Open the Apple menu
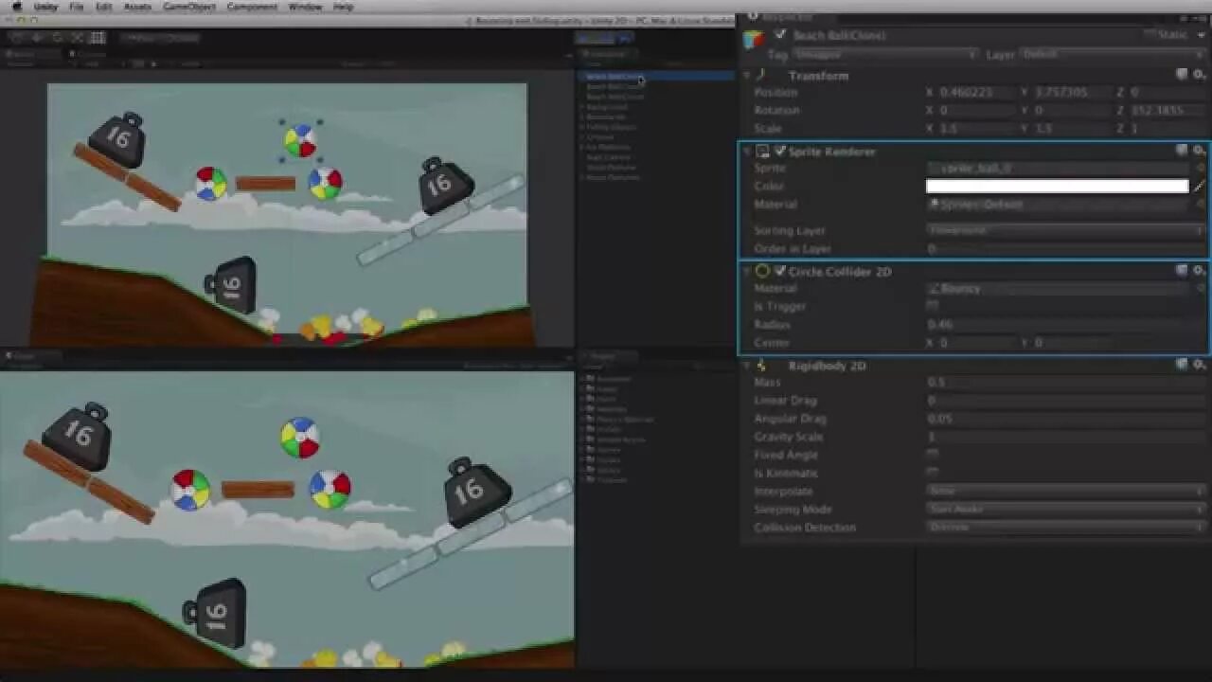1212x682 pixels. pyautogui.click(x=16, y=7)
